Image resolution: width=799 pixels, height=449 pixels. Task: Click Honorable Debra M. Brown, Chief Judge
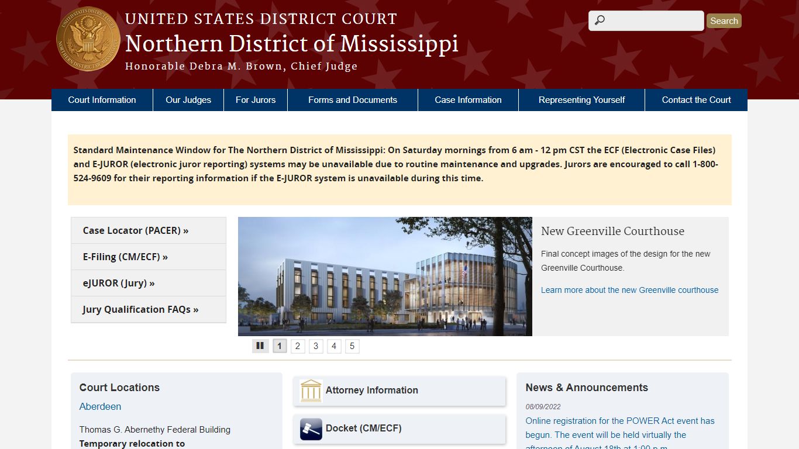click(241, 66)
